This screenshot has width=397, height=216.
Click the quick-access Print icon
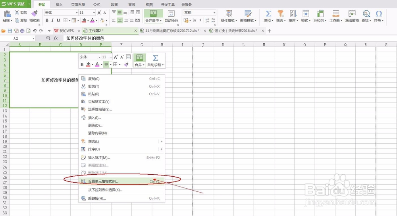click(x=22, y=31)
